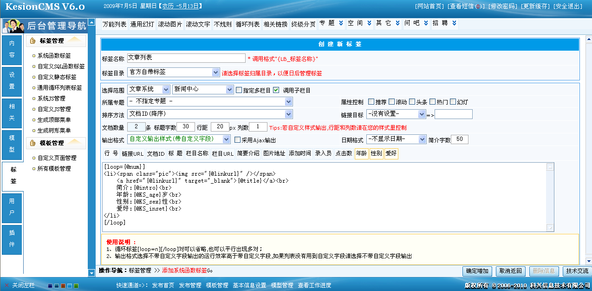This screenshot has width=592, height=291.
Task: Click the thumbs-up icon beside 模板管理
Action: tap(33, 143)
